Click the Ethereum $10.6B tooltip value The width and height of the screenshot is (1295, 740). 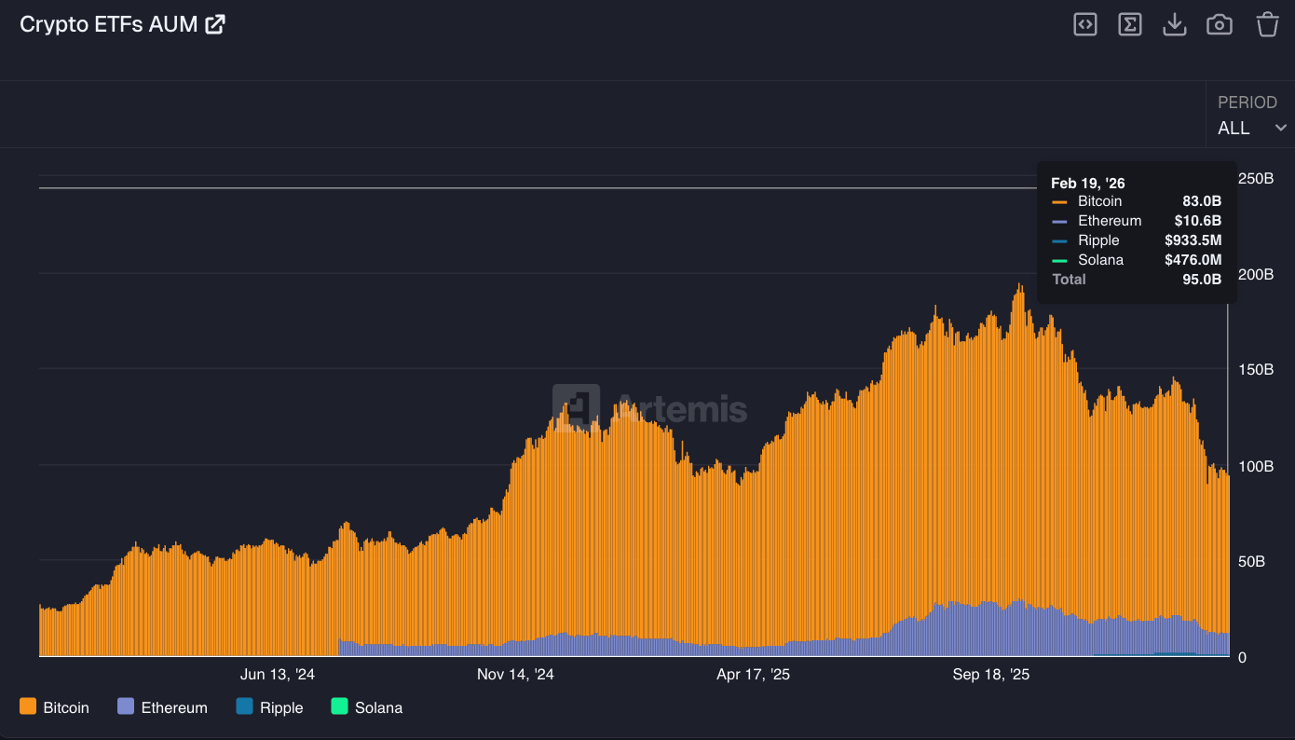1198,221
